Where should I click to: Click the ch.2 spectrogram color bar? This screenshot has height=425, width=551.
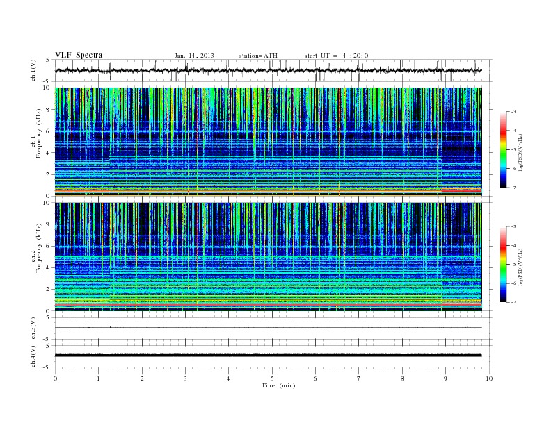coord(503,265)
